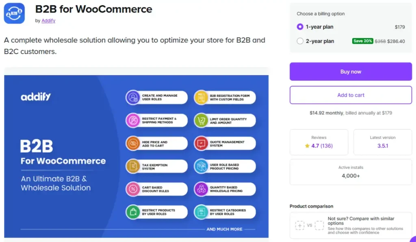Click the Create and Manage User Roles icon
The height and width of the screenshot is (242, 416).
click(133, 97)
